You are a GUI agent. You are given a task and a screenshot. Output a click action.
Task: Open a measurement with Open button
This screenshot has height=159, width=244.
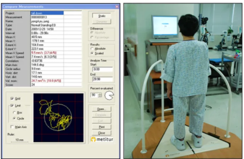(102, 109)
